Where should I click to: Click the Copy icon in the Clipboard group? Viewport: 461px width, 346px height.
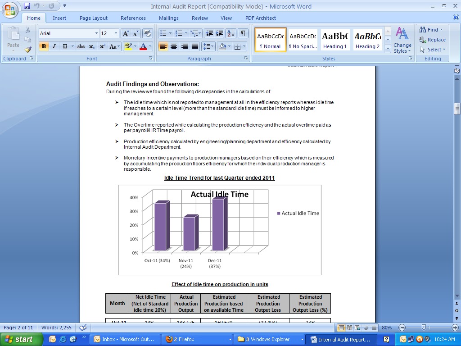tap(27, 40)
